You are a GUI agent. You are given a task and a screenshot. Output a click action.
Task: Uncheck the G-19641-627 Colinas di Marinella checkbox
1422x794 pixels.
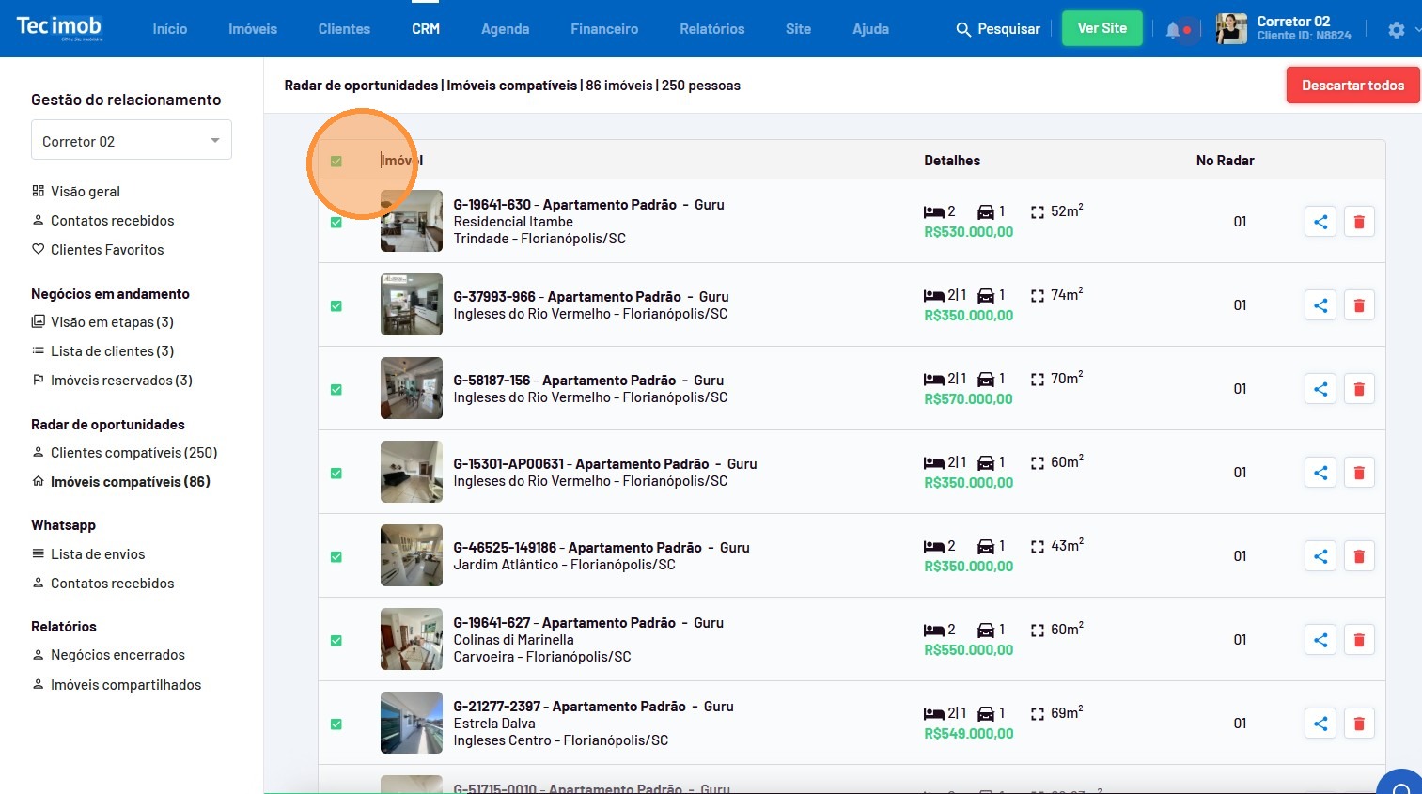point(336,641)
